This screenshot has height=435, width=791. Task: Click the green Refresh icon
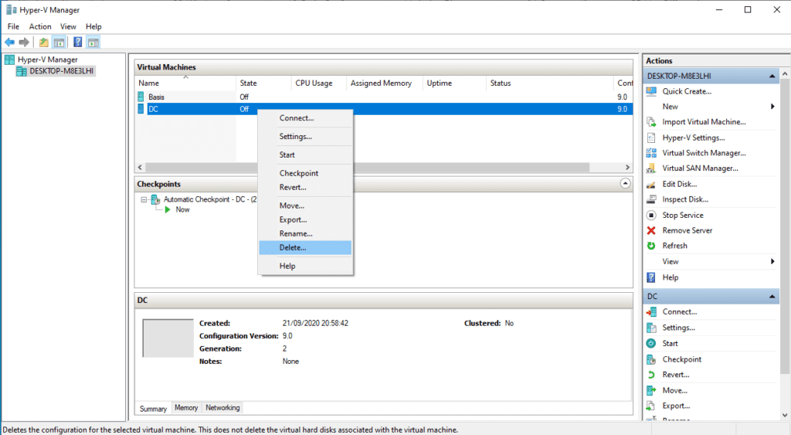(x=651, y=246)
